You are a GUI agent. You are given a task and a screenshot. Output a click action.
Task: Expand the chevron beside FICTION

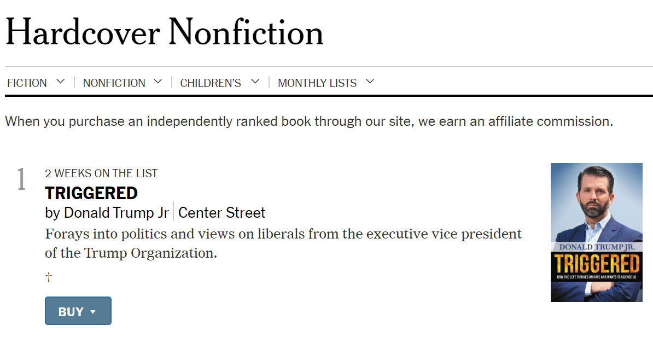point(61,82)
